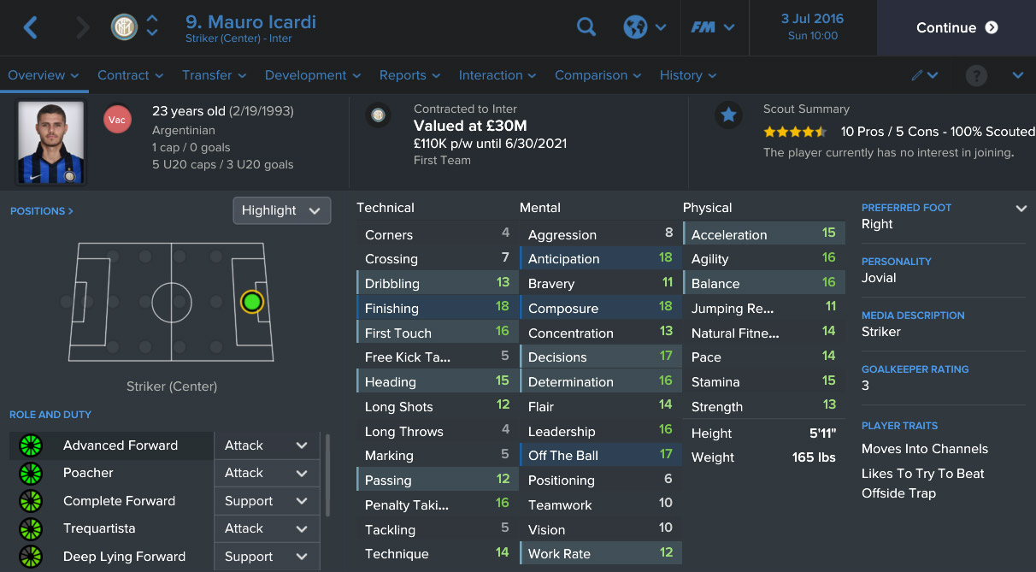The height and width of the screenshot is (572, 1036).
Task: Open the search magnifier icon
Action: 586,27
